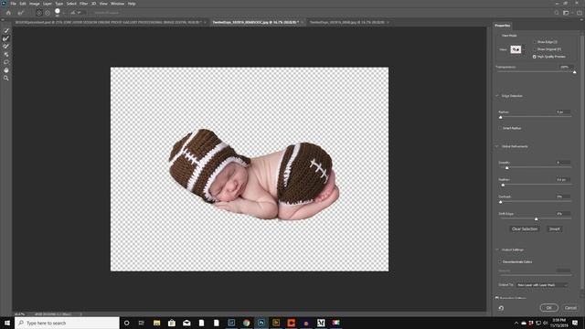Switch to the first document tab (.psd)
The height and width of the screenshot is (329, 585).
(x=108, y=22)
